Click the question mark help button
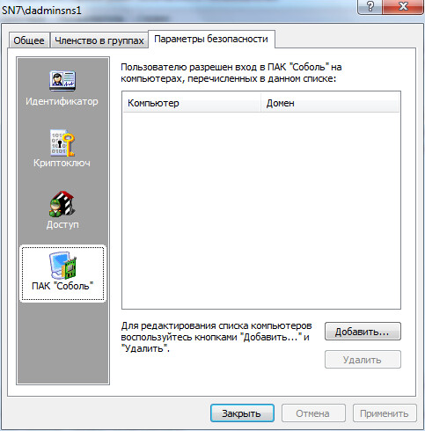 (370, 6)
